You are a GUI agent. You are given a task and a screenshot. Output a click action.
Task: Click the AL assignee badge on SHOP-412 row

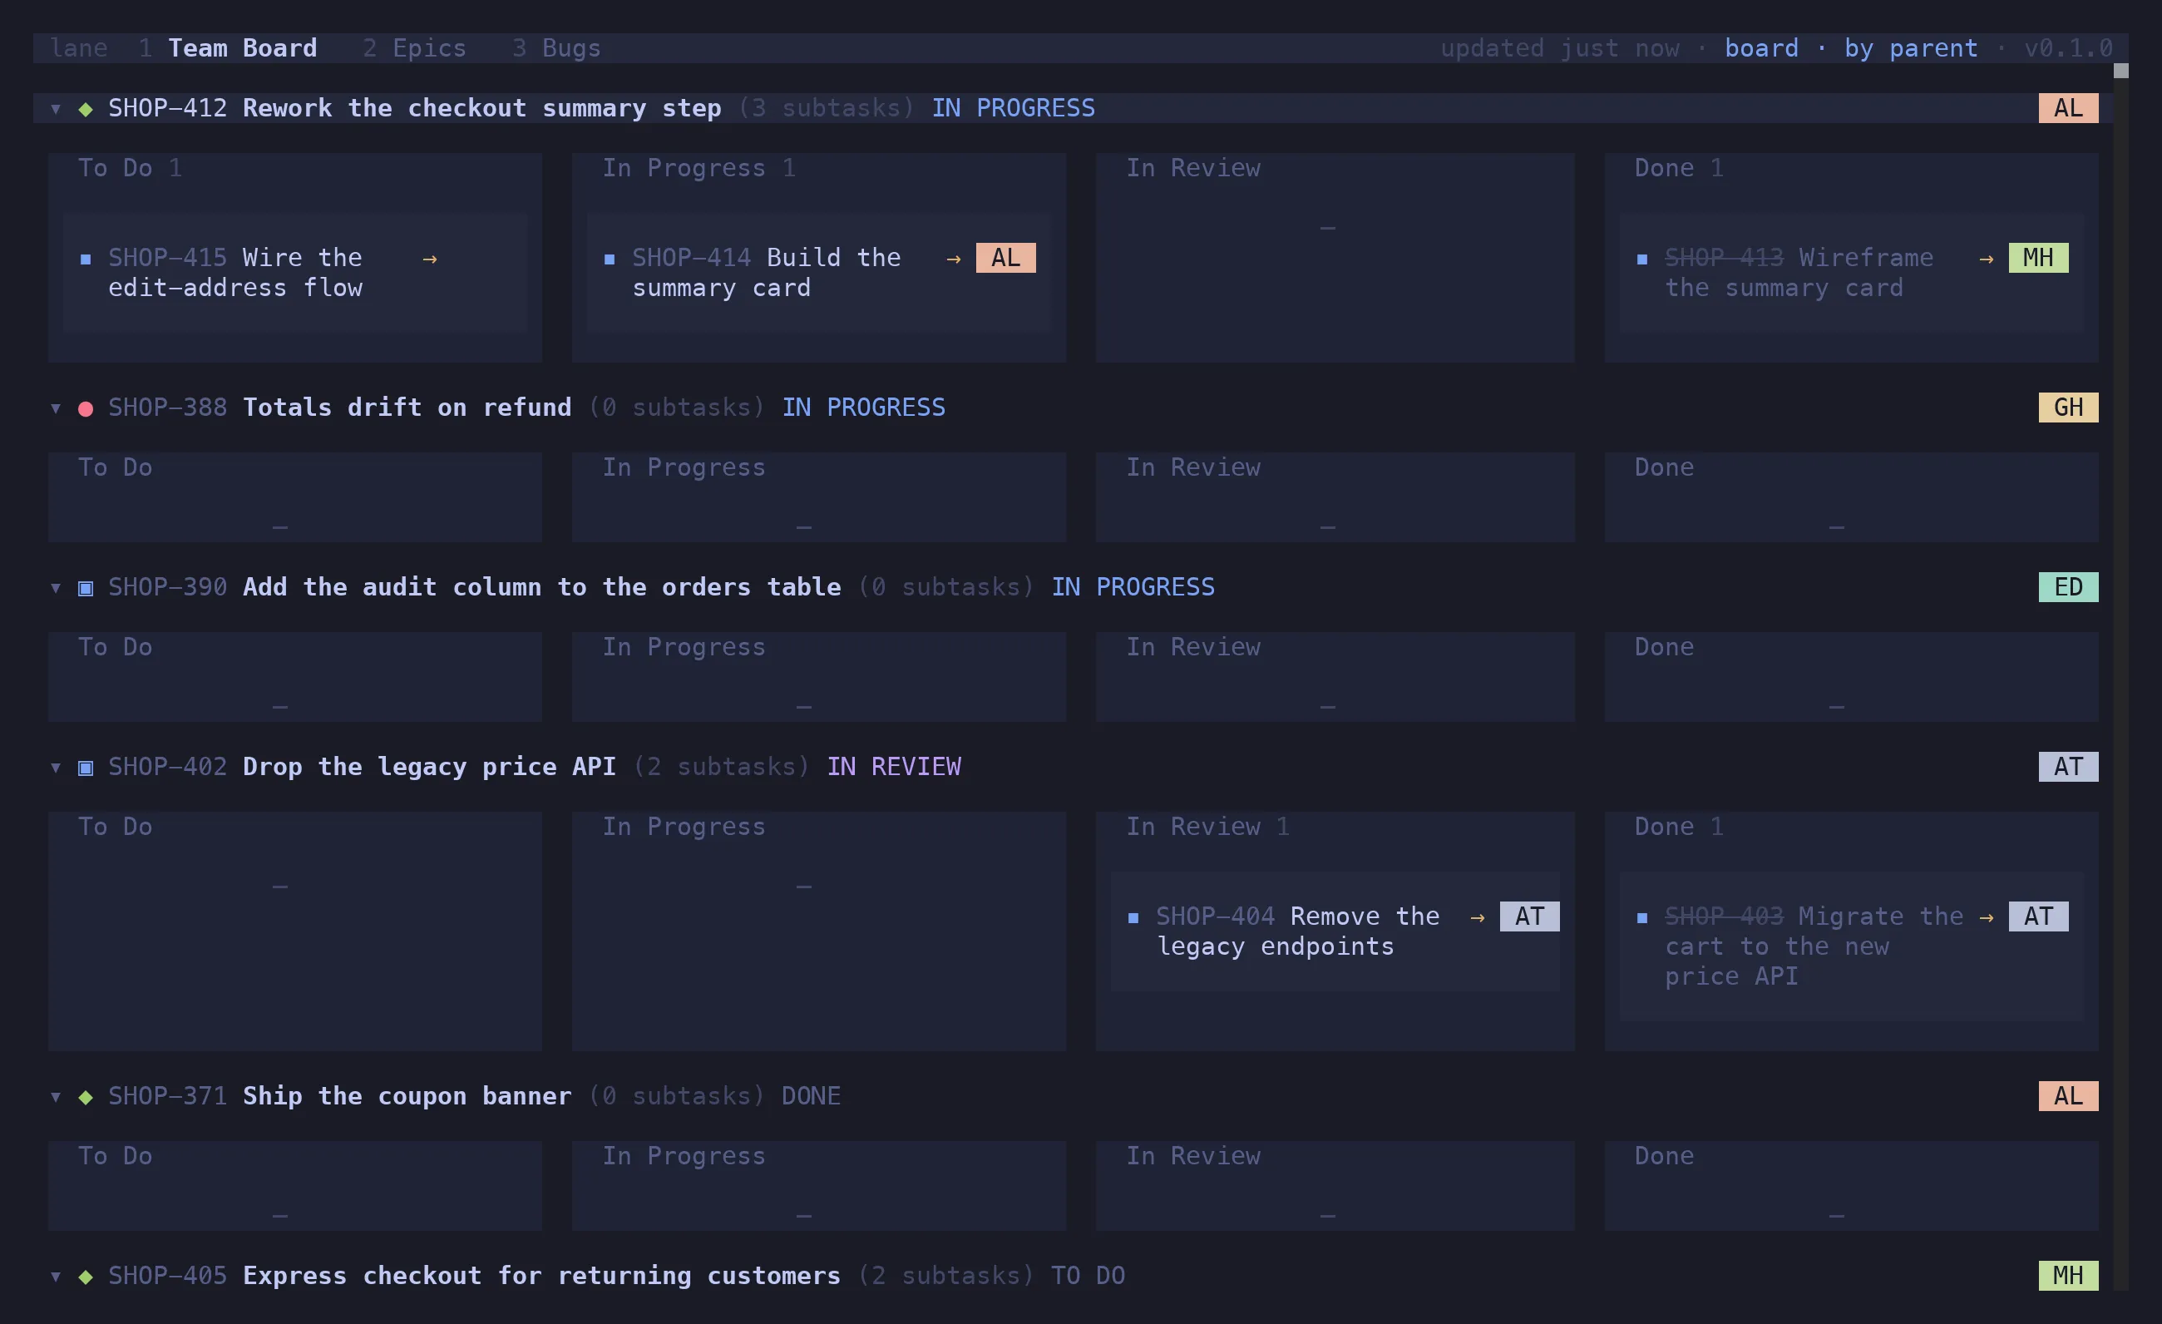[x=2068, y=108]
